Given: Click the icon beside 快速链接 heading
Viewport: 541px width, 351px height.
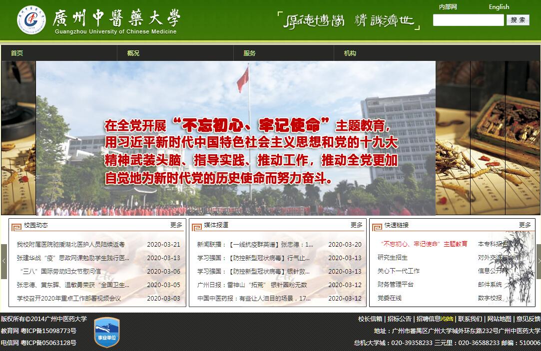Looking at the screenshot, I should click(377, 226).
